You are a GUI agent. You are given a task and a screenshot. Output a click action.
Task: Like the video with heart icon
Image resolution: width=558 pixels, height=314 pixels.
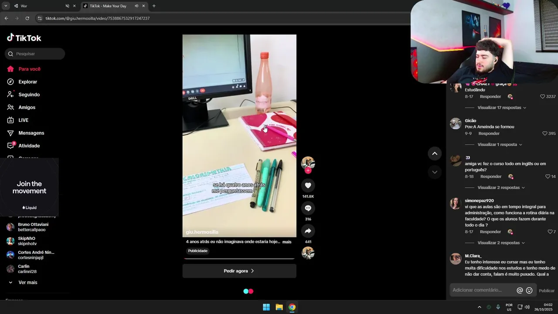(x=308, y=185)
